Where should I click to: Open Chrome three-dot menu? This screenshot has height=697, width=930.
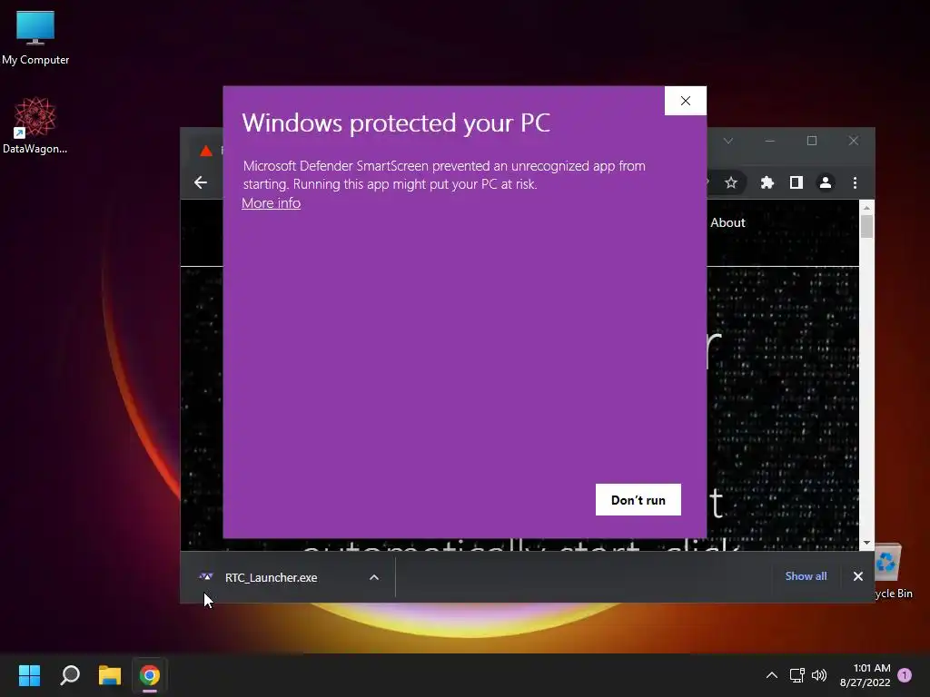pos(855,182)
